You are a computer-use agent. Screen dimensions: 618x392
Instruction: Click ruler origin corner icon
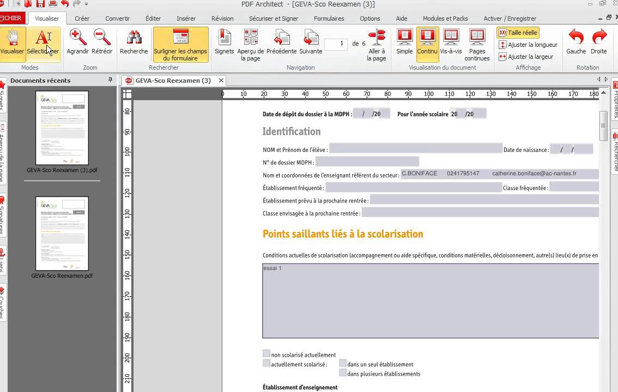(127, 94)
